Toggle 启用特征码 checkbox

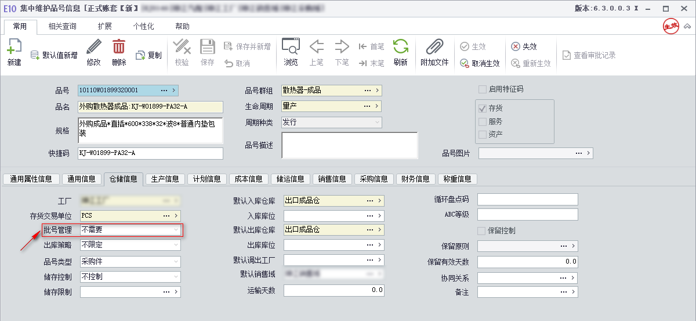[x=482, y=89]
